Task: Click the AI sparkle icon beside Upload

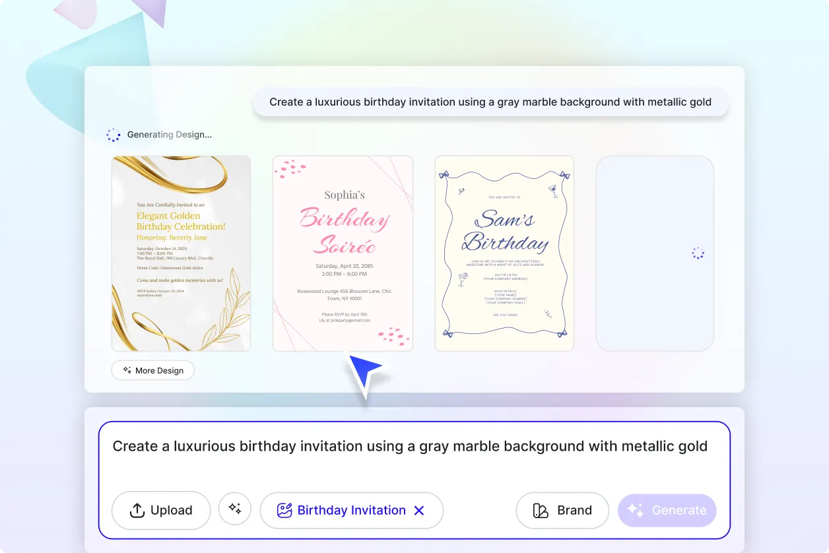Action: pos(235,509)
